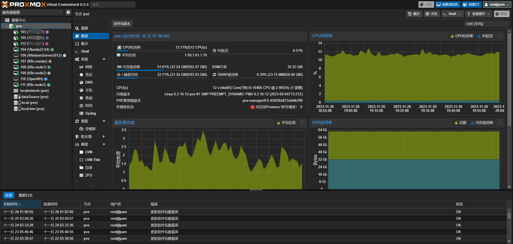
Task: Open the node Search menu item
Action: click(x=91, y=28)
